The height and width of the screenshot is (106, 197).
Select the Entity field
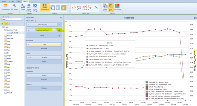click(9, 47)
